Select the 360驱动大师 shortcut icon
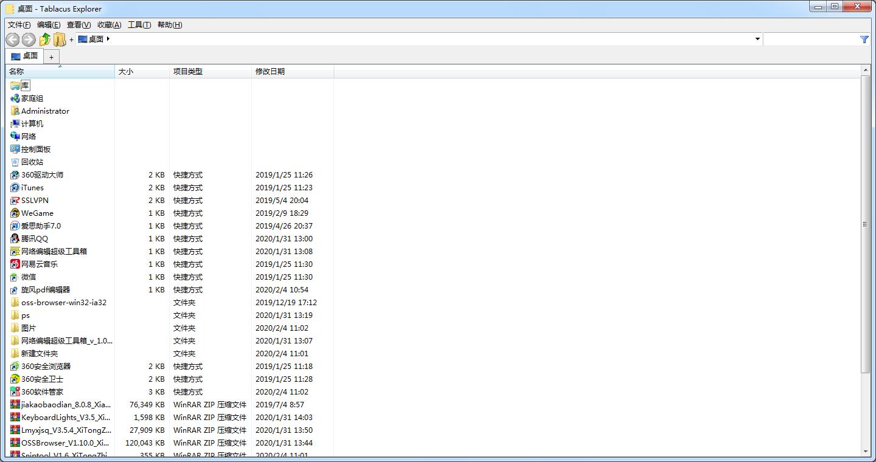 pos(15,175)
